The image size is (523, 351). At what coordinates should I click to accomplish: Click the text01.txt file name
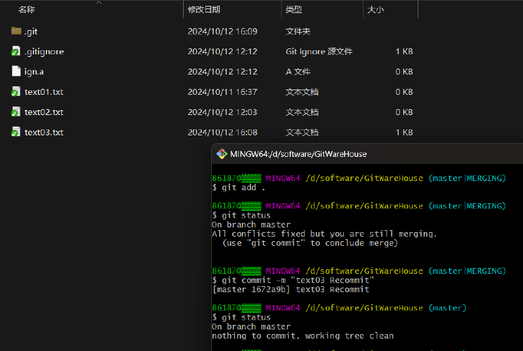[x=44, y=92]
